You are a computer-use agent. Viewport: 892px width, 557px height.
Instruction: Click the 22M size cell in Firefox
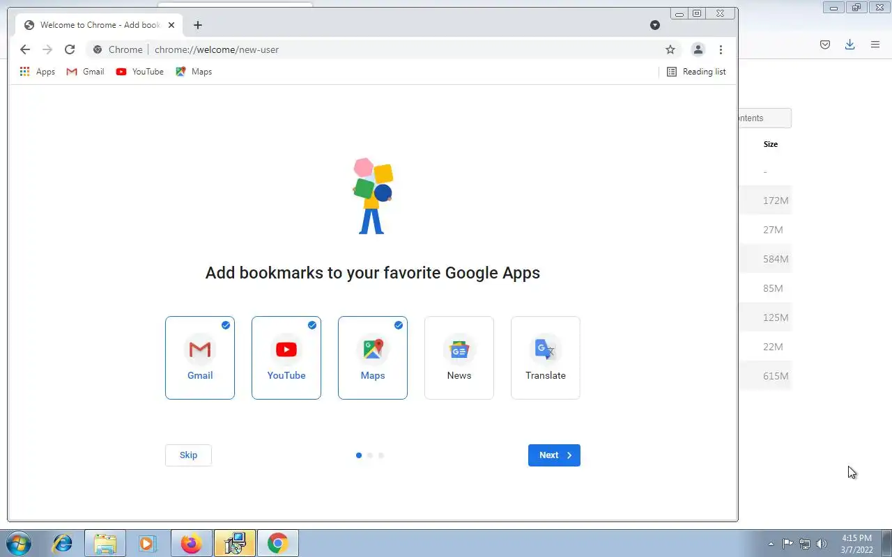(x=773, y=347)
